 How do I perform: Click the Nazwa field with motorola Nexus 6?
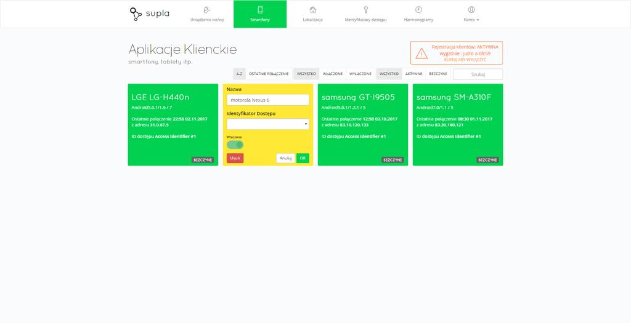267,100
